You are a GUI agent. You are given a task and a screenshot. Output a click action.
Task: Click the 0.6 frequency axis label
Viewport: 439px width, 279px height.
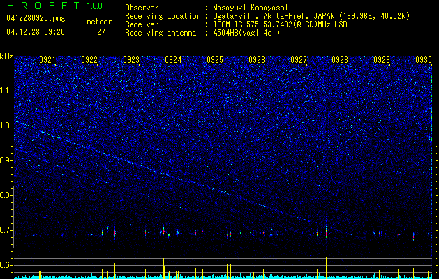pyautogui.click(x=6, y=265)
